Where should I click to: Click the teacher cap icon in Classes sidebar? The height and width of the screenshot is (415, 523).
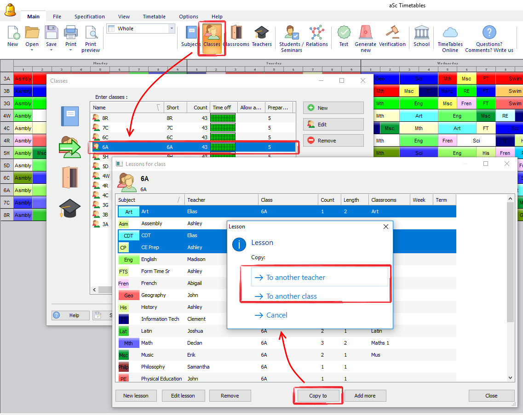click(x=70, y=208)
